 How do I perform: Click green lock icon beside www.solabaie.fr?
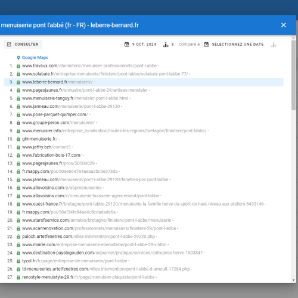pos(18,74)
